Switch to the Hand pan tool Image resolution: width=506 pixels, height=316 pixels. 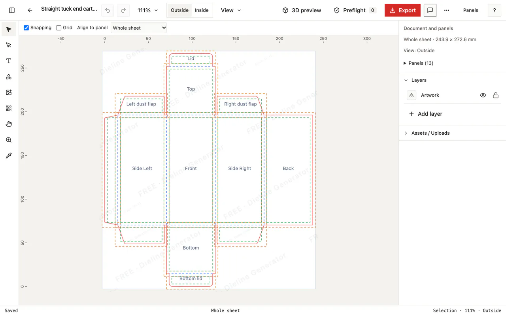point(9,124)
